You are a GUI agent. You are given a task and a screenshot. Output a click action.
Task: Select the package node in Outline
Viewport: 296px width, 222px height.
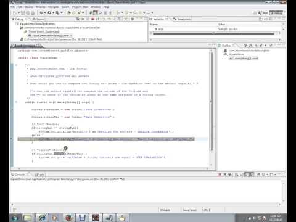click(x=247, y=51)
